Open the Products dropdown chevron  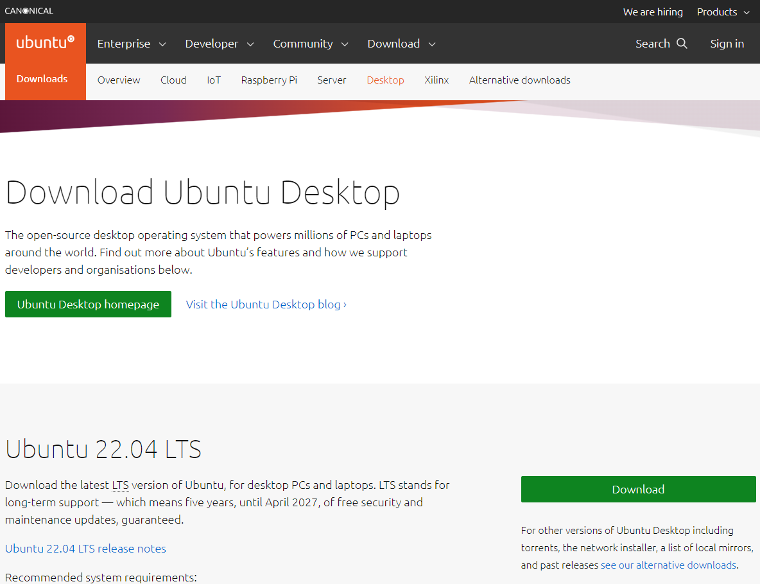[747, 13]
